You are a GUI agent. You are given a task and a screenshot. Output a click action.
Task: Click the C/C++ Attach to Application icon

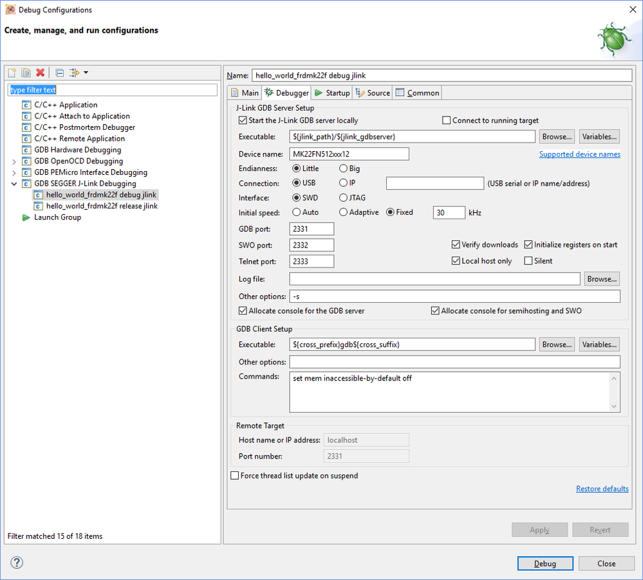click(26, 116)
